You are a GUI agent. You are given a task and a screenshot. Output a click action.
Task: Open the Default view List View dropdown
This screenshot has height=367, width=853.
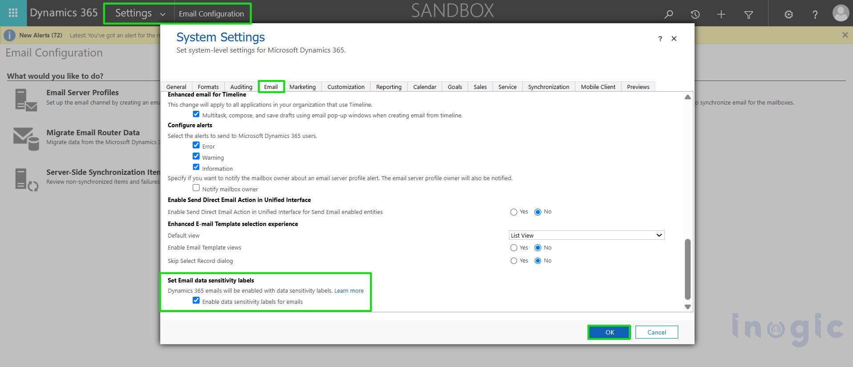[587, 235]
